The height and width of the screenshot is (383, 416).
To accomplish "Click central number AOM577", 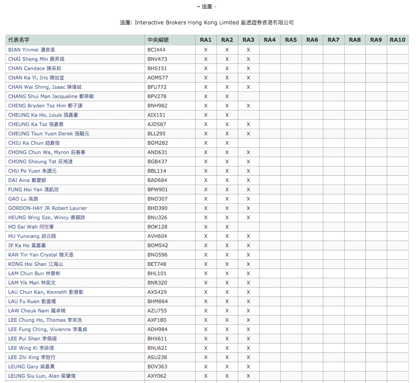I will (157, 78).
